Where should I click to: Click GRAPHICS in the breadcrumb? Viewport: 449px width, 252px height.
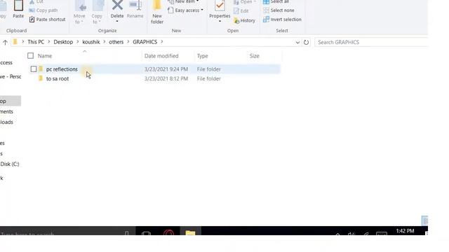145,42
